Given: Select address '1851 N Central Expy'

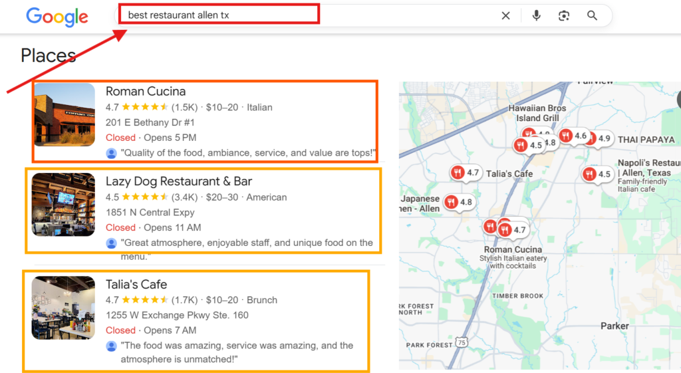Looking at the screenshot, I should (x=150, y=212).
